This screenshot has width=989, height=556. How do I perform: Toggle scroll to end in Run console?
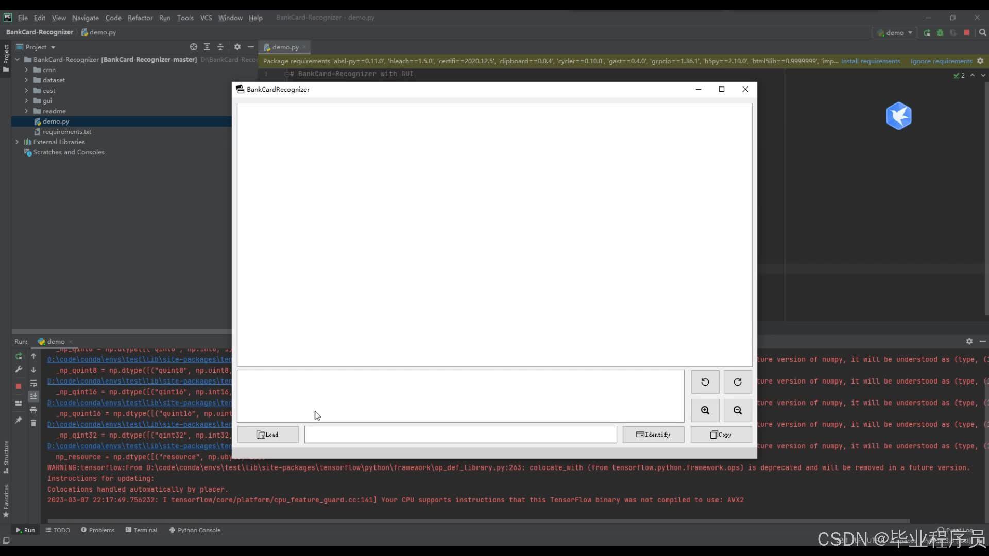pyautogui.click(x=33, y=396)
